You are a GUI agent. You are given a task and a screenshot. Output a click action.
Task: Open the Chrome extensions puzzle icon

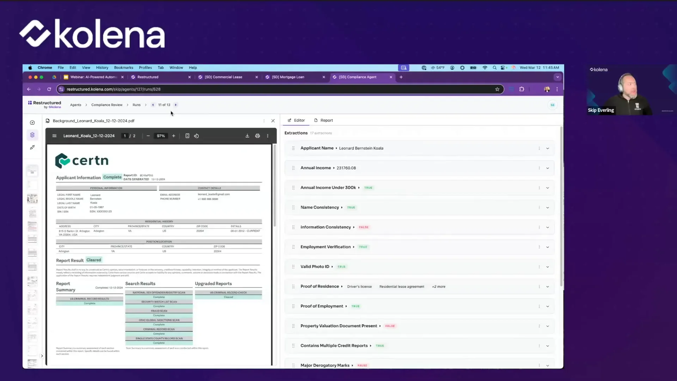(522, 89)
